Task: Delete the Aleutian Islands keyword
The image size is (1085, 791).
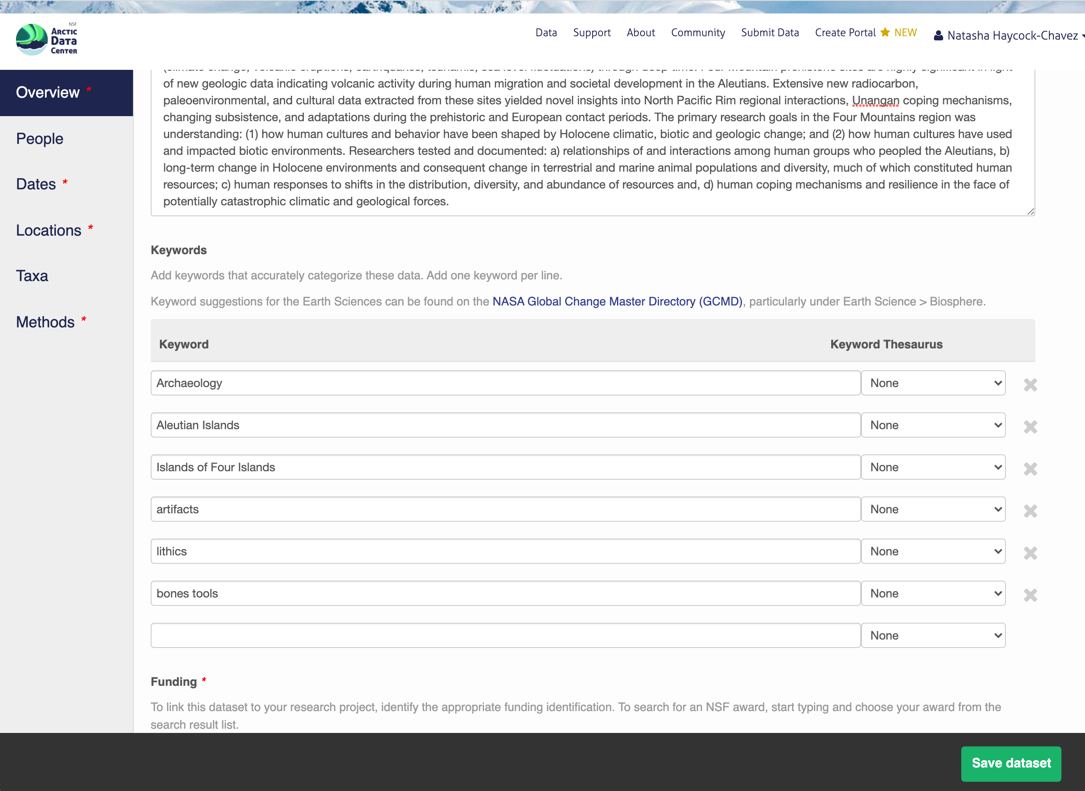Action: click(1030, 427)
